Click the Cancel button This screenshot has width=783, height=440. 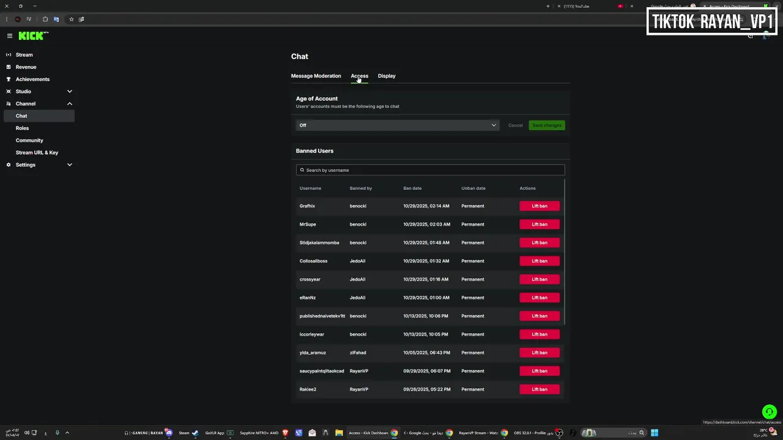[516, 125]
